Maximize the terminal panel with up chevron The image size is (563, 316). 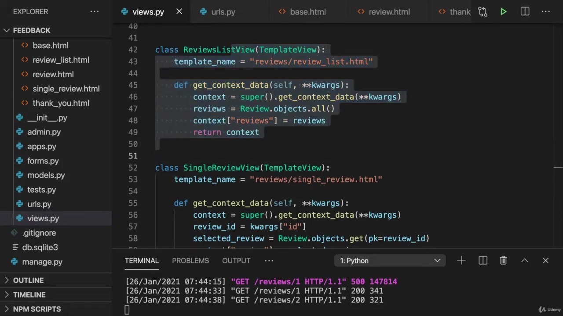point(524,261)
